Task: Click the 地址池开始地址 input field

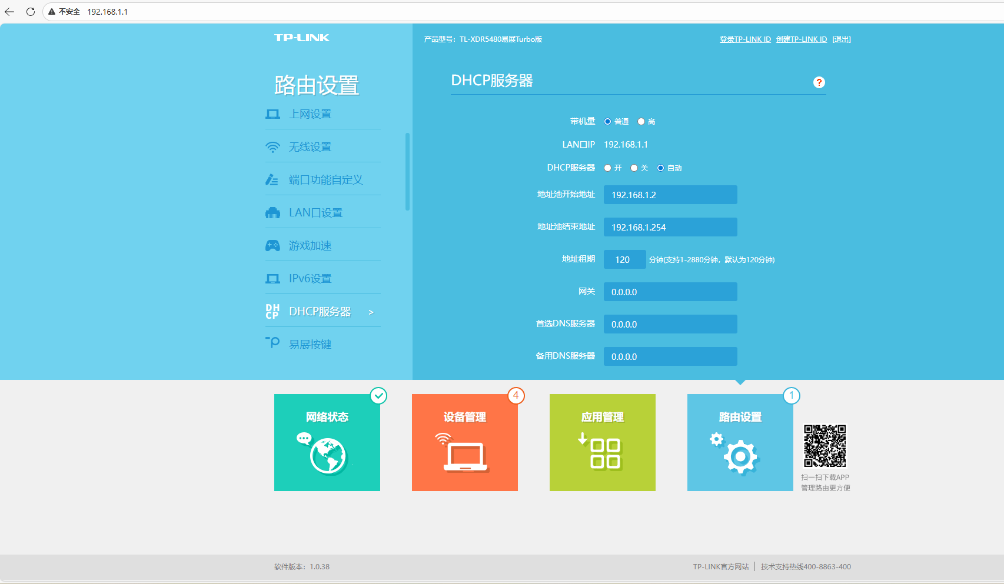Action: pos(670,195)
